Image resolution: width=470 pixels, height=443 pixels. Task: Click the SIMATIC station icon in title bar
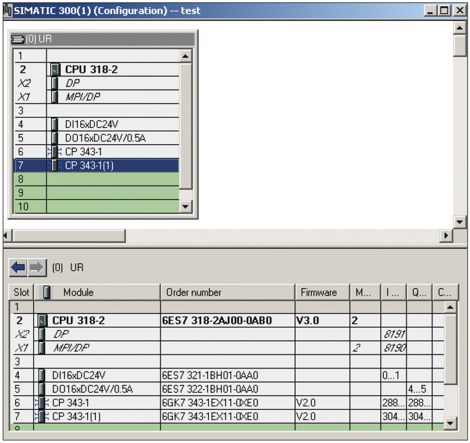pos(8,11)
